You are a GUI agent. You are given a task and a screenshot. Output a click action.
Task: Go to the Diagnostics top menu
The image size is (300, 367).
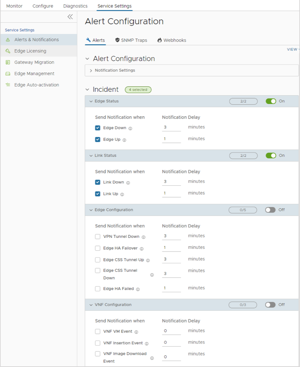click(x=75, y=6)
